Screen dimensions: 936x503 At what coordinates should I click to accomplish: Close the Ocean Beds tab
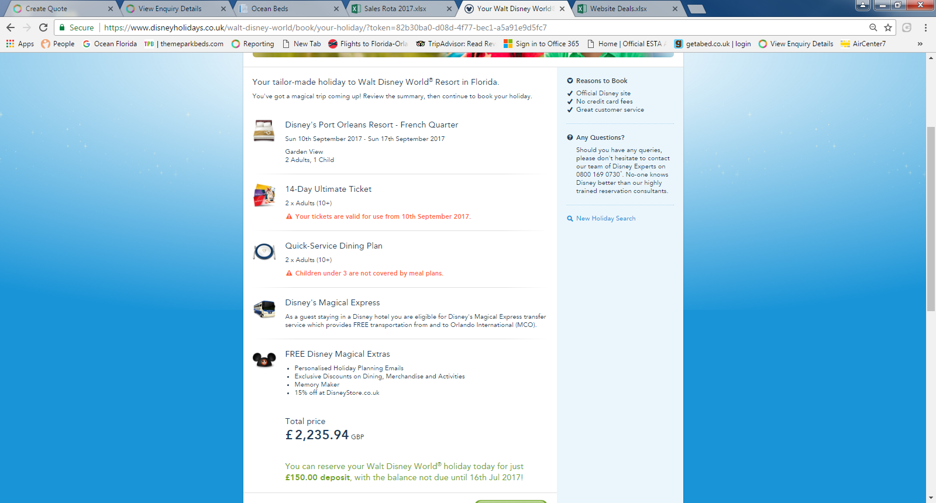(x=336, y=9)
